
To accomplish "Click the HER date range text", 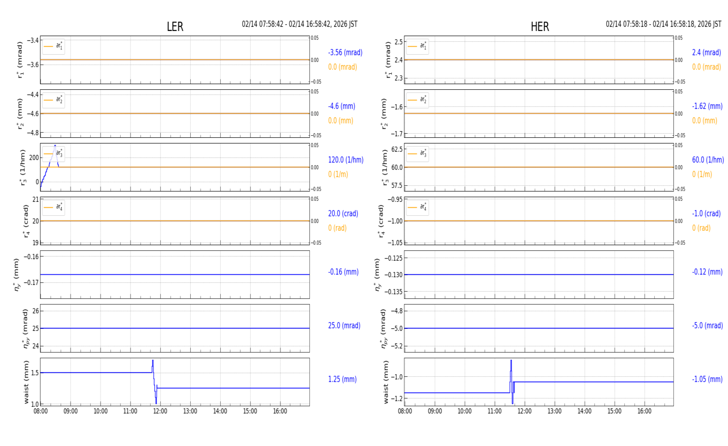I will click(x=663, y=24).
